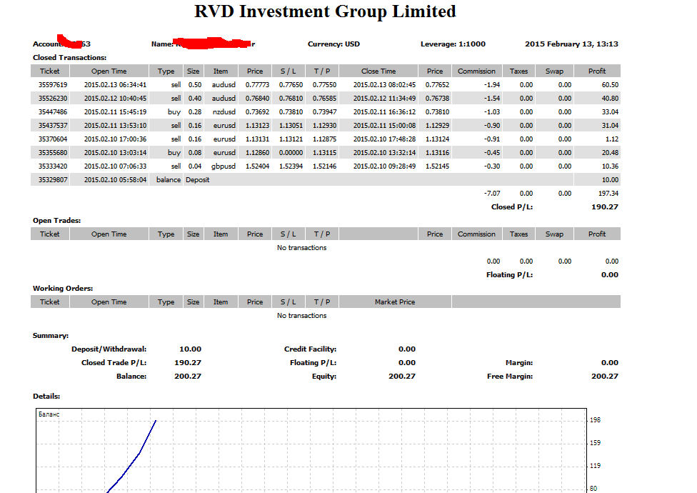This screenshot has width=697, height=493.
Task: Click No transactions under Working Orders
Action: click(x=302, y=315)
